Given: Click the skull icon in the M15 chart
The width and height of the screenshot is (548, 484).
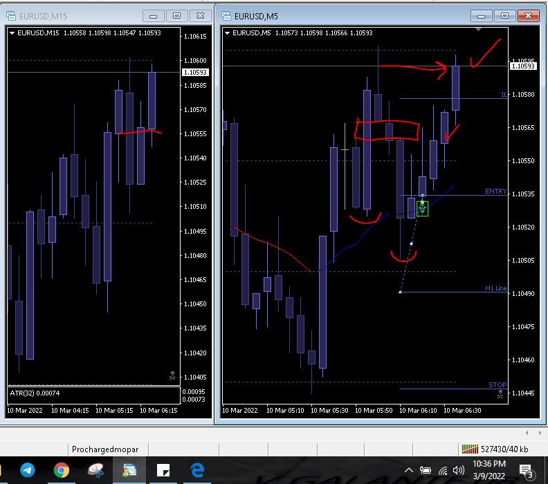Looking at the screenshot, I should tap(172, 375).
